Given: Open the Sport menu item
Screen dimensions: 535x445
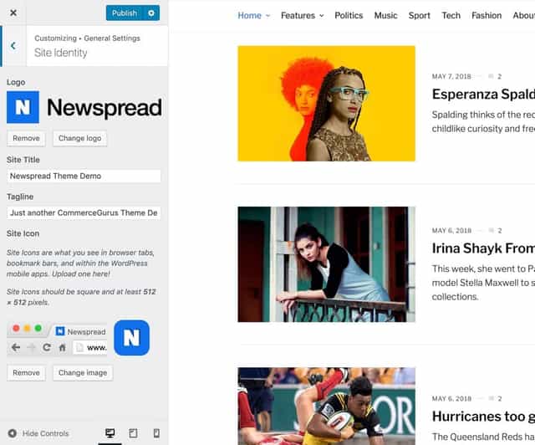Looking at the screenshot, I should 420,16.
